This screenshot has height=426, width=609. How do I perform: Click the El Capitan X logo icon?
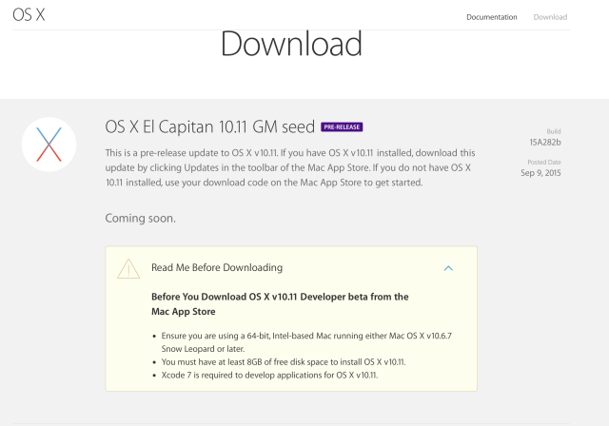coord(49,145)
